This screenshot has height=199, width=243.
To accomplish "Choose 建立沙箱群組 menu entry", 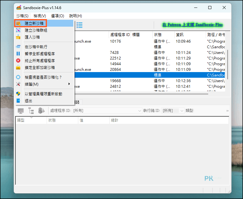I will point(44,30).
